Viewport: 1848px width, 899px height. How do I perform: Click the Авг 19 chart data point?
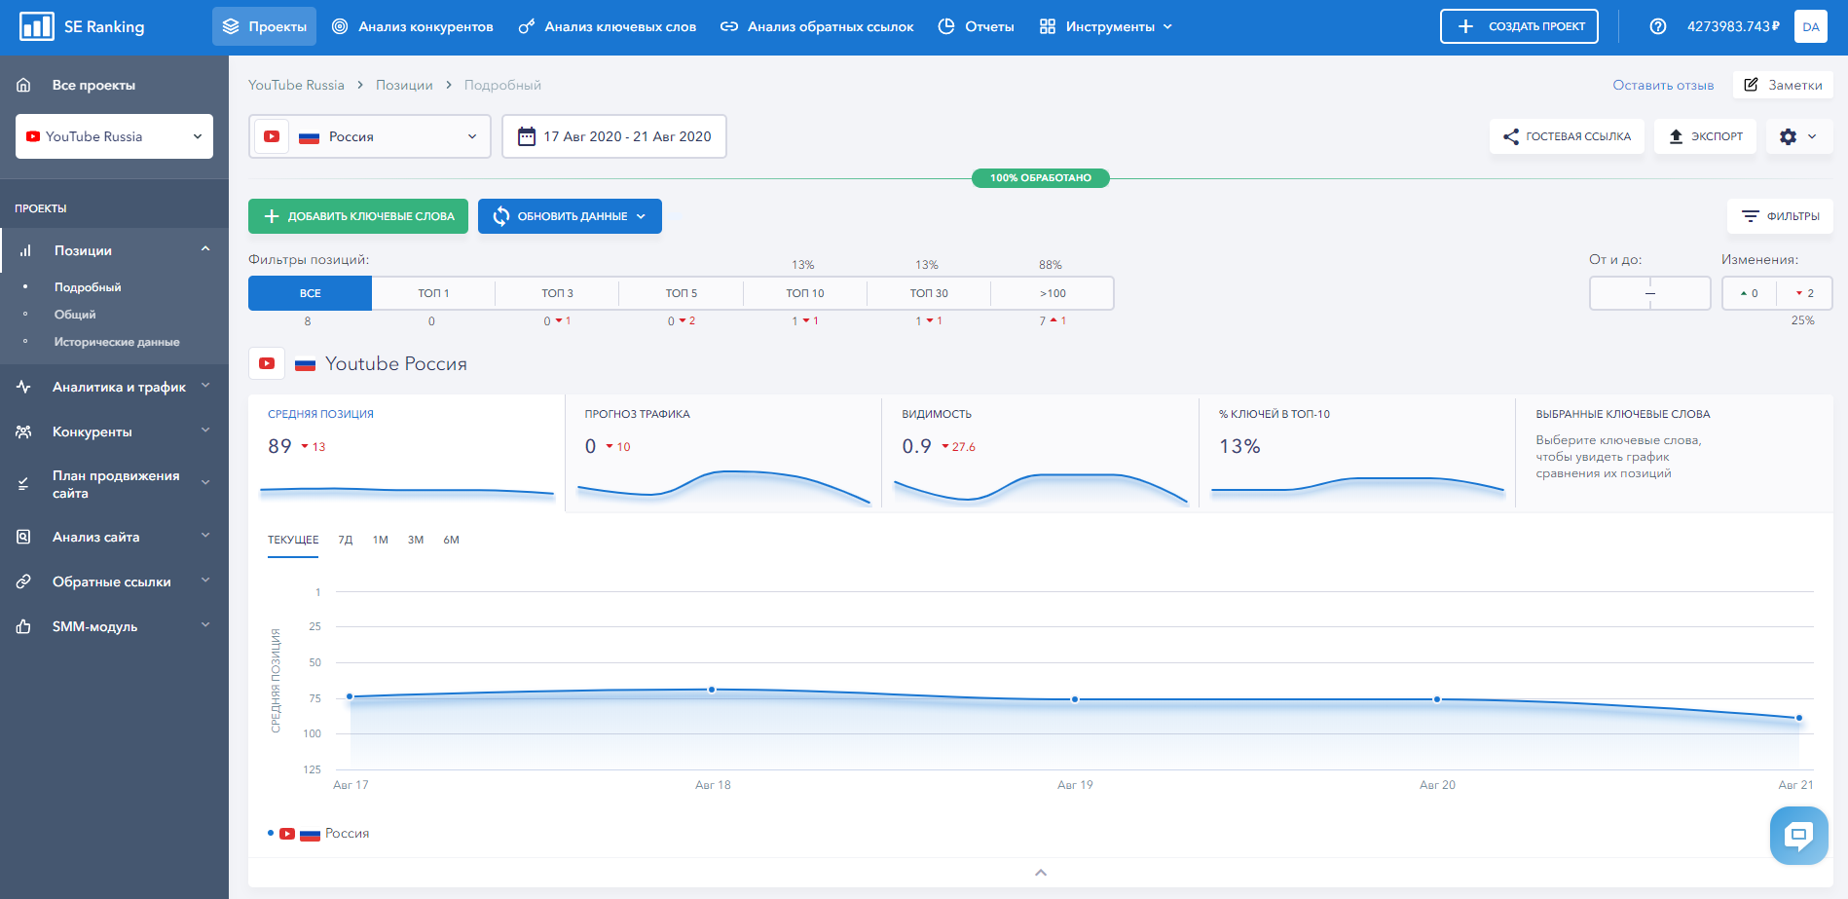1075,699
